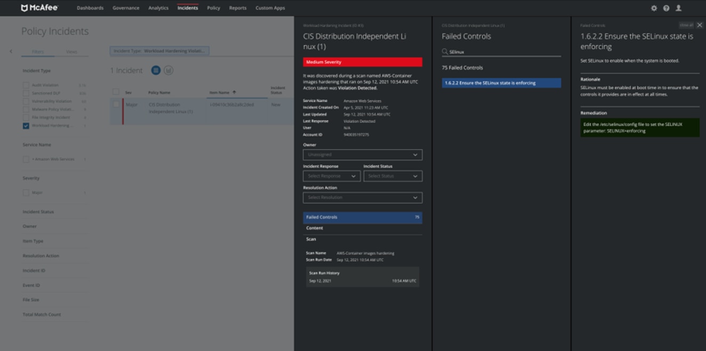
Task: Uncheck the Workload Hardening checkbox
Action: coord(26,126)
